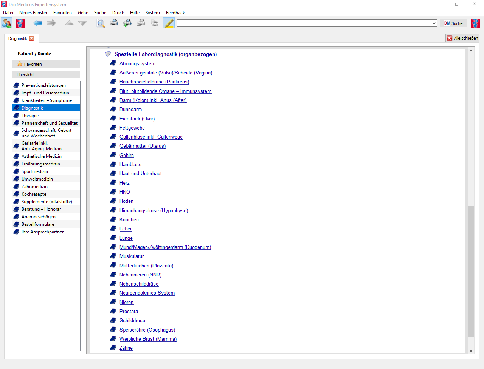This screenshot has width=484, height=369.
Task: Open the Darm (Kolon) inkl. Anus link
Action: [x=153, y=100]
